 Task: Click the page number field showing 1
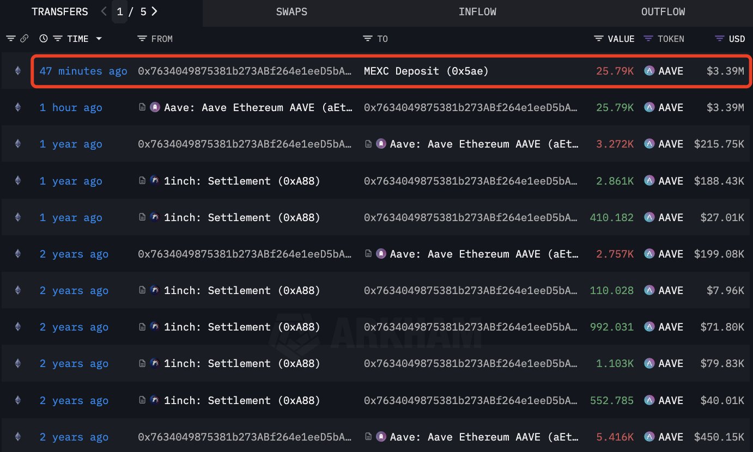[120, 11]
